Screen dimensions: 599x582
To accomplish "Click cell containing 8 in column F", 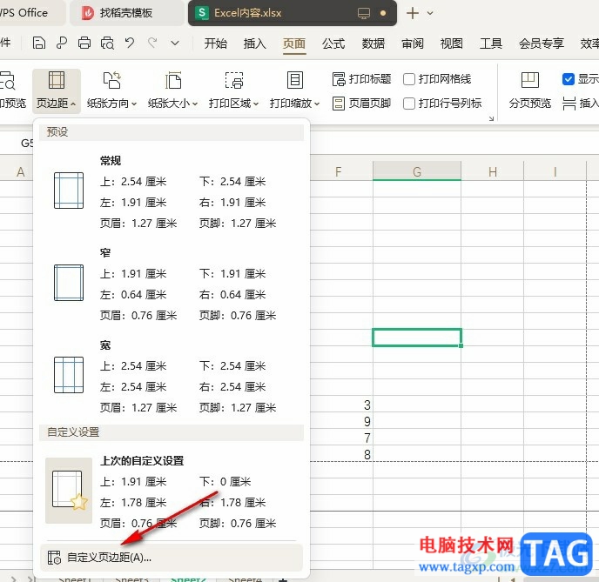I will 341,454.
